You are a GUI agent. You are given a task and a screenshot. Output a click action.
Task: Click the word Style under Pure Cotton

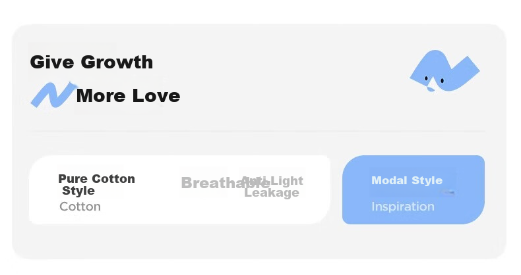point(78,191)
